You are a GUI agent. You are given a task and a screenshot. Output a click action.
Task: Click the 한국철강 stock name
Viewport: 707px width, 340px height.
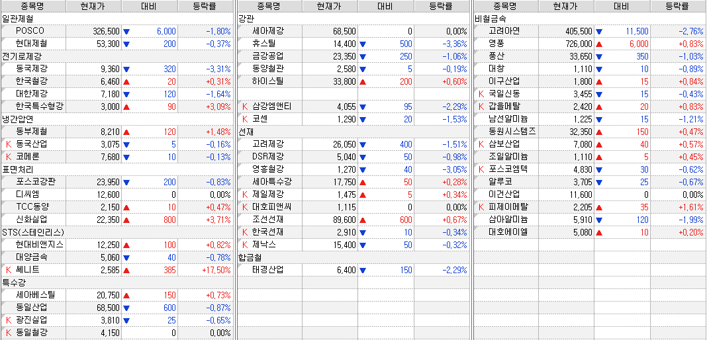point(32,81)
